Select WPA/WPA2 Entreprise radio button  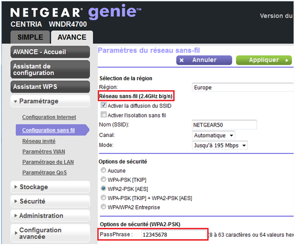coord(103,207)
